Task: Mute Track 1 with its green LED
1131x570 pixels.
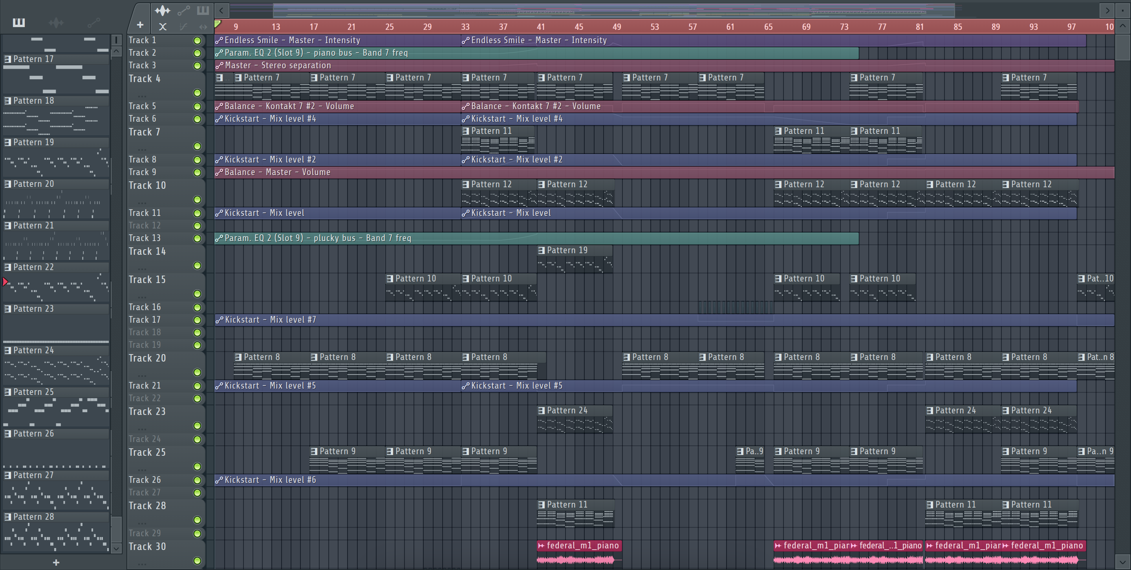Action: coord(197,41)
